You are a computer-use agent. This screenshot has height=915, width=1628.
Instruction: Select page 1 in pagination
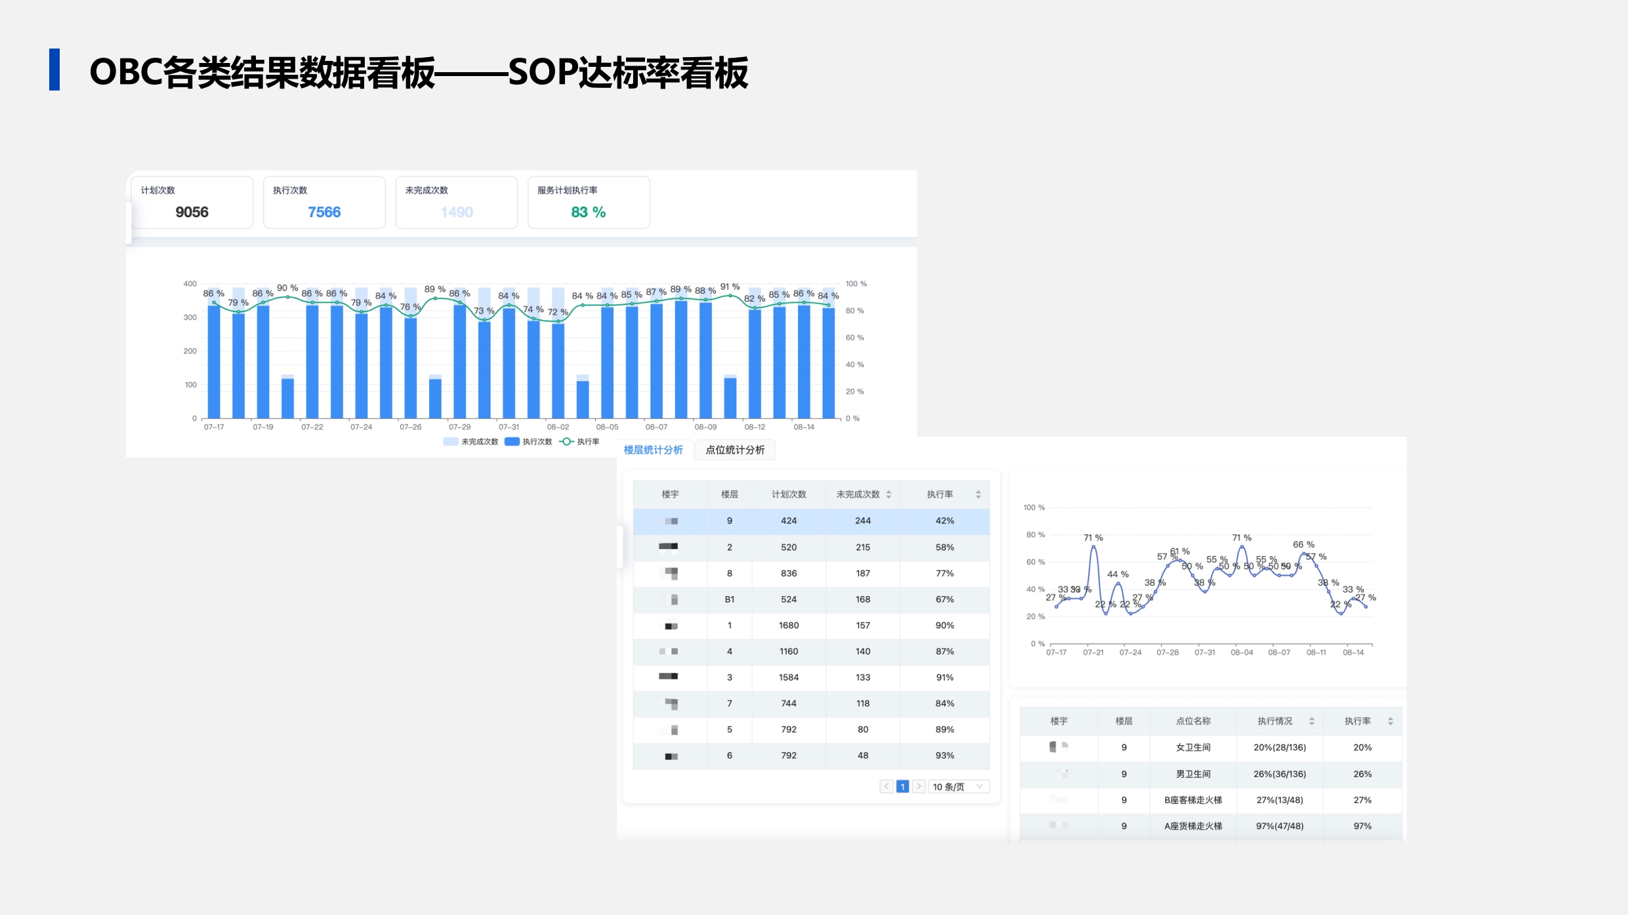tap(903, 786)
